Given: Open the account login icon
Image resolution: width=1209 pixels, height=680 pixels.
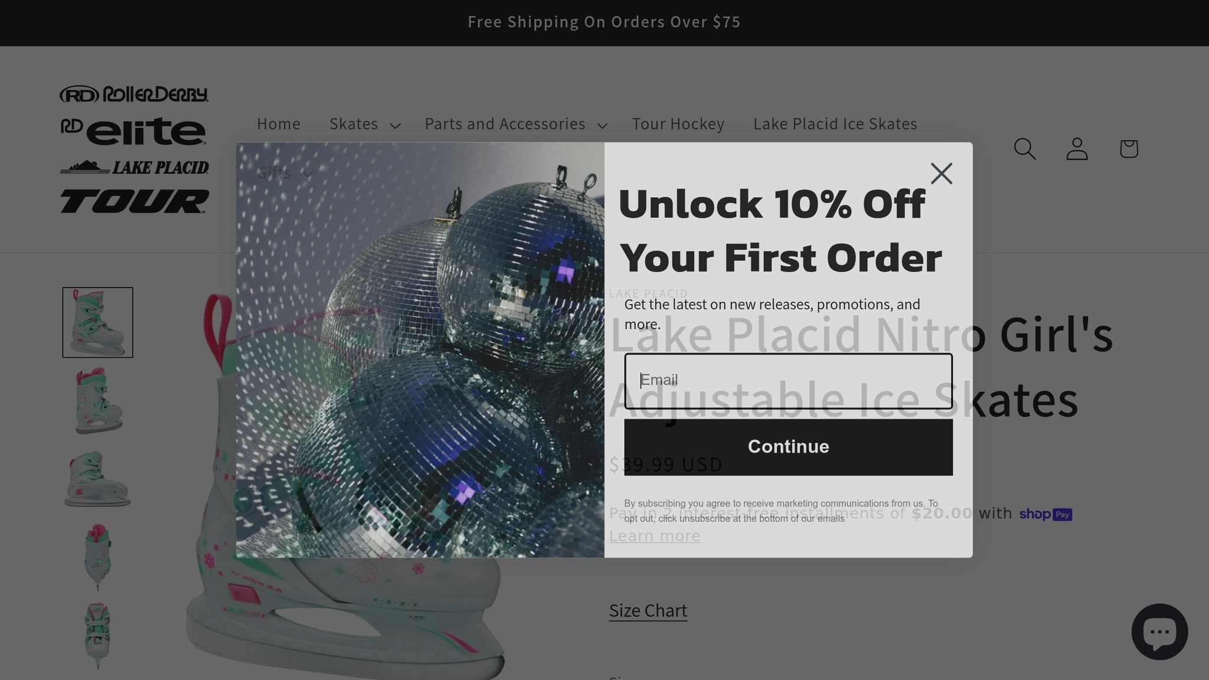Looking at the screenshot, I should click(1077, 149).
